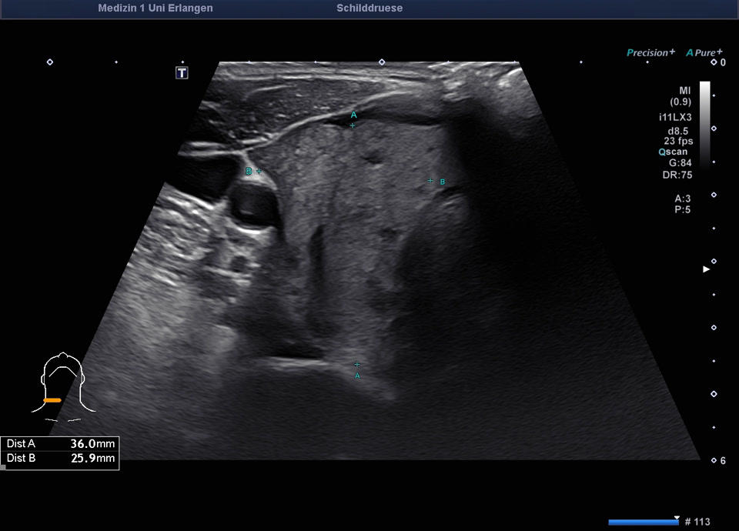Select the Dist A 36.0mm measurement row
739x531 pixels.
(60, 444)
